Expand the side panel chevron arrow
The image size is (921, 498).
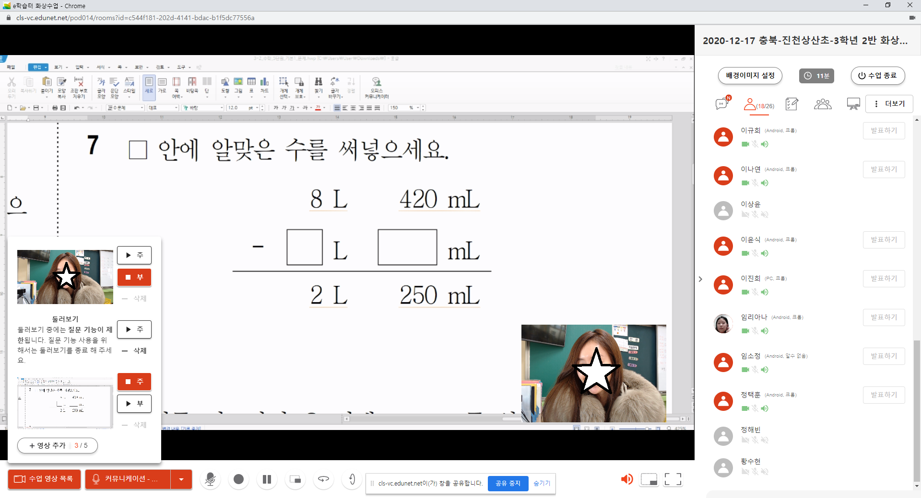[x=700, y=279]
